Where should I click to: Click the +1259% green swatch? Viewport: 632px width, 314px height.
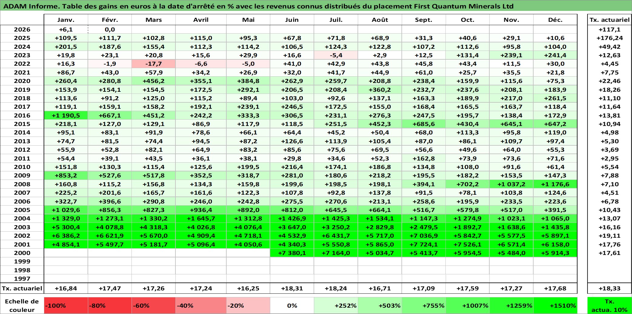[x=511, y=306]
